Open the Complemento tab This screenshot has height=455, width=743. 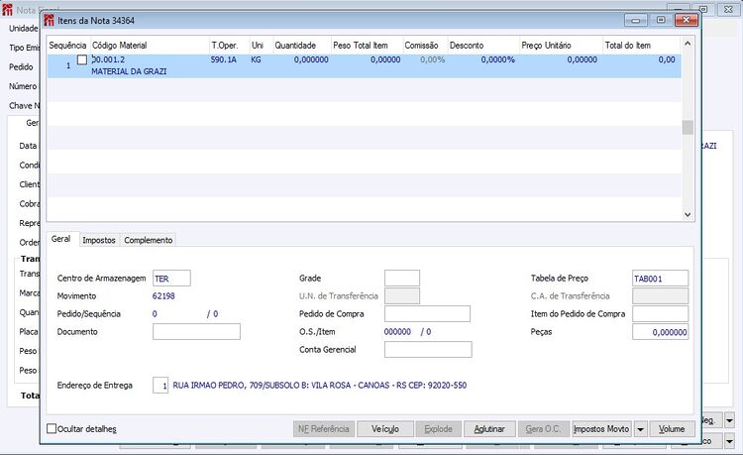pos(149,240)
